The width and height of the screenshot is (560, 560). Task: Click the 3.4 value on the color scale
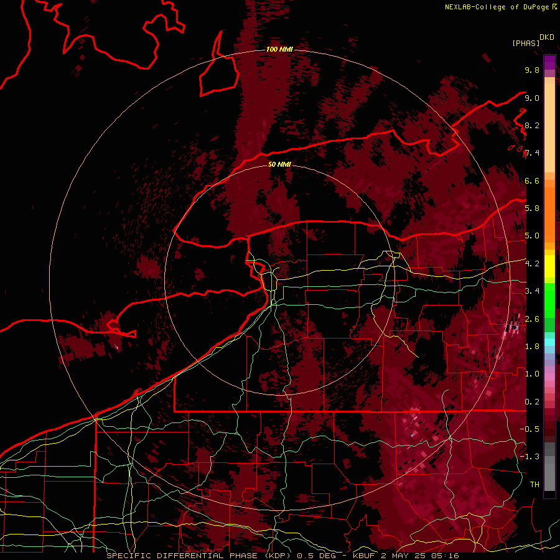click(532, 291)
